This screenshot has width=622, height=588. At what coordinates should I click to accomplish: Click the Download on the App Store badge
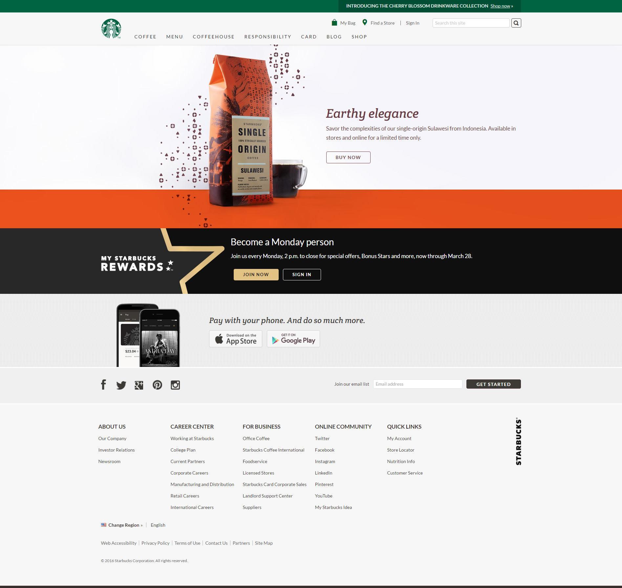[x=236, y=339]
